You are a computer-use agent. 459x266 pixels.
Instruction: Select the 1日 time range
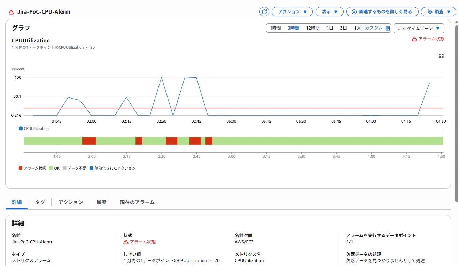(330, 28)
